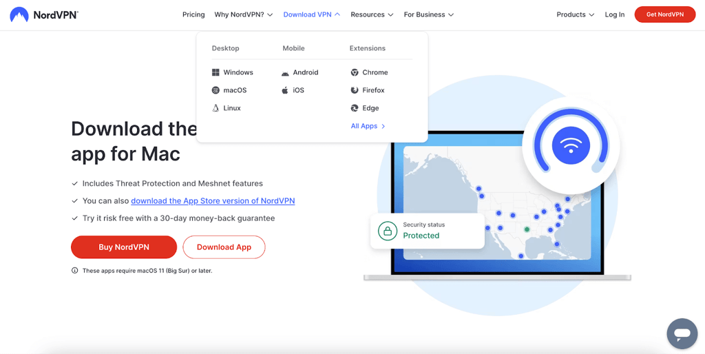
Task: Click the NordVPN wordmark text
Action: [x=56, y=15]
